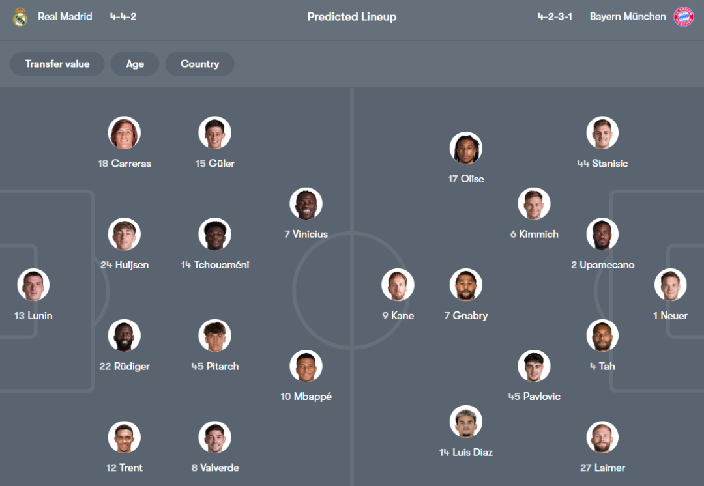The image size is (704, 486).
Task: Open Kimmich's player photo
Action: (x=534, y=204)
